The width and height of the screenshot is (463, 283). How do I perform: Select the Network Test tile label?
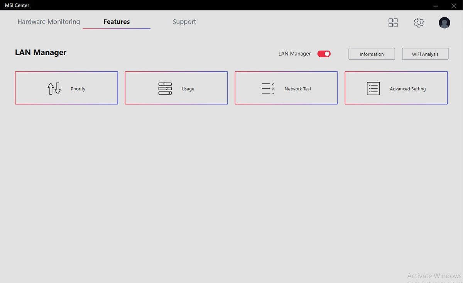(x=298, y=89)
